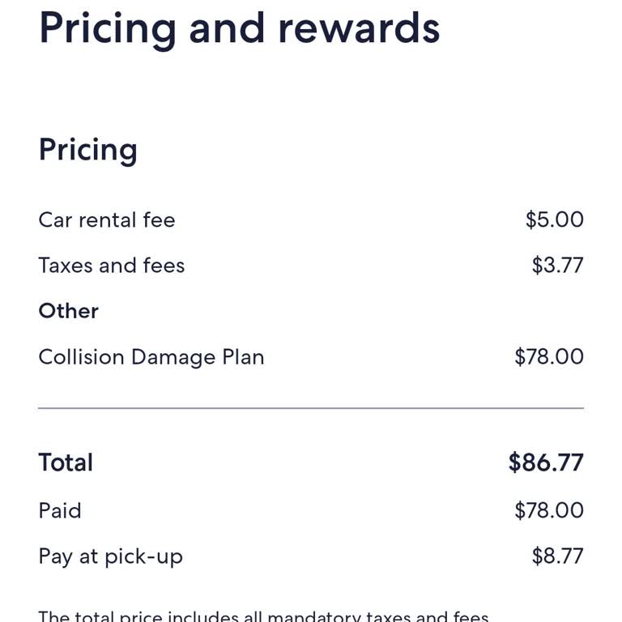Screen dimensions: 622x622
Task: Click the "Paid" row label
Action: point(60,510)
